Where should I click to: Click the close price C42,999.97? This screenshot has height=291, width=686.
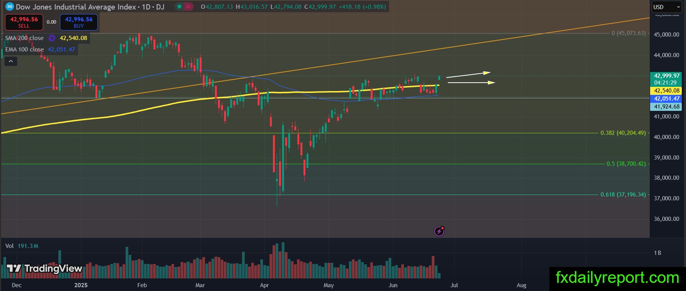320,6
